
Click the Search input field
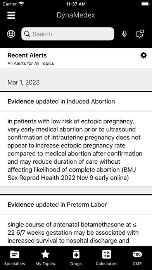coord(67,34)
